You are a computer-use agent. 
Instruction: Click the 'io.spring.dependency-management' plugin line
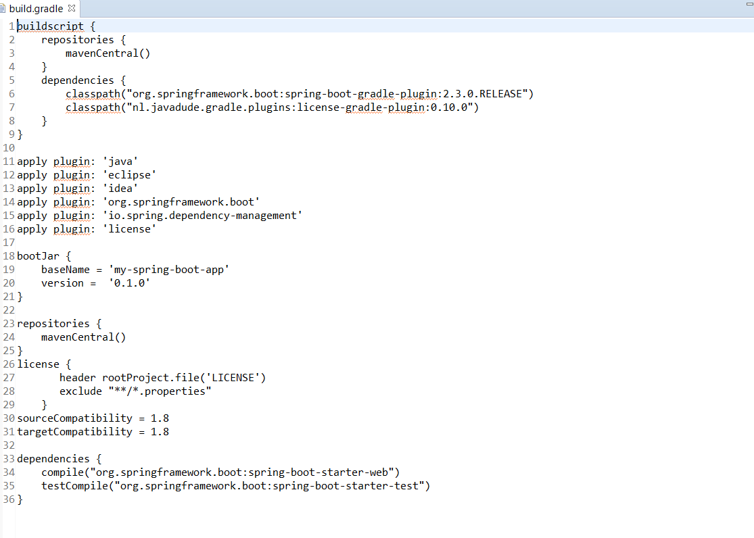(160, 216)
